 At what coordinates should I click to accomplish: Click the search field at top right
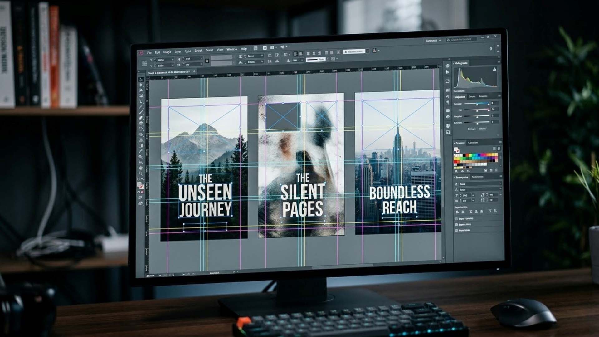462,39
